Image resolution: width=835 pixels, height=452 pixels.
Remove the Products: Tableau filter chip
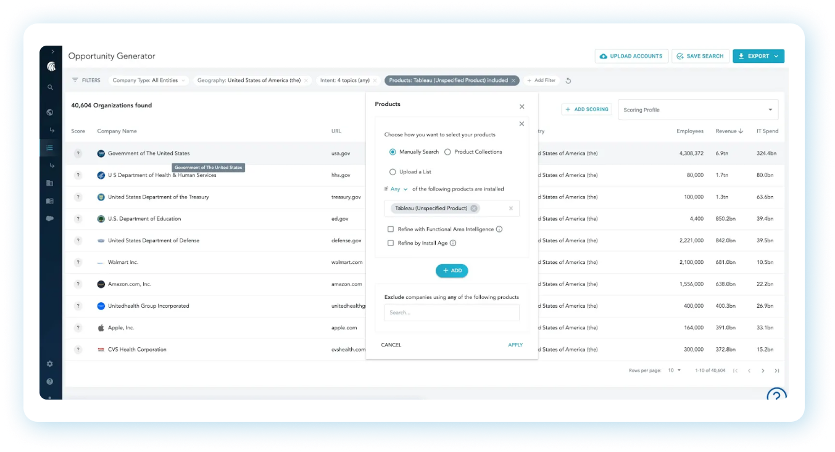point(513,80)
